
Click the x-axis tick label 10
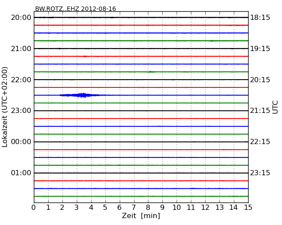point(177,207)
